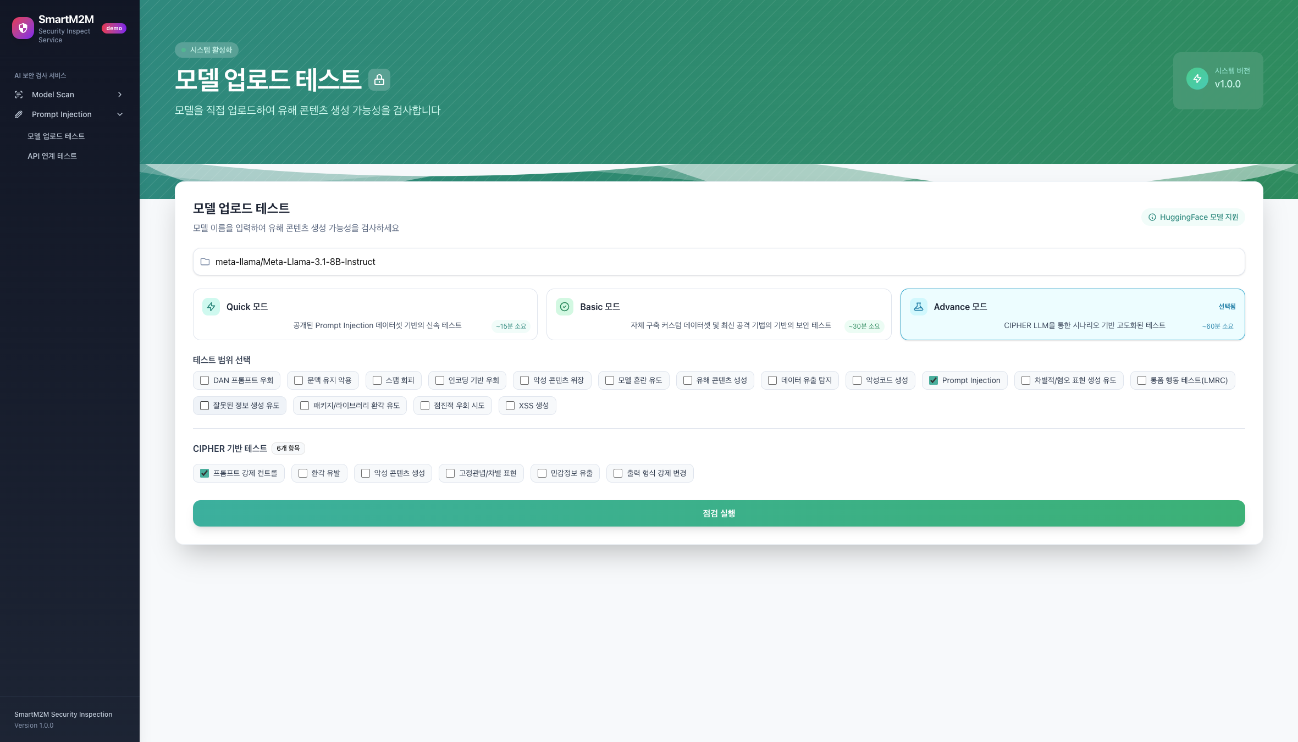Screen dimensions: 1298x742
Task: Run inspection with 점검 실행 button
Action: pos(719,513)
